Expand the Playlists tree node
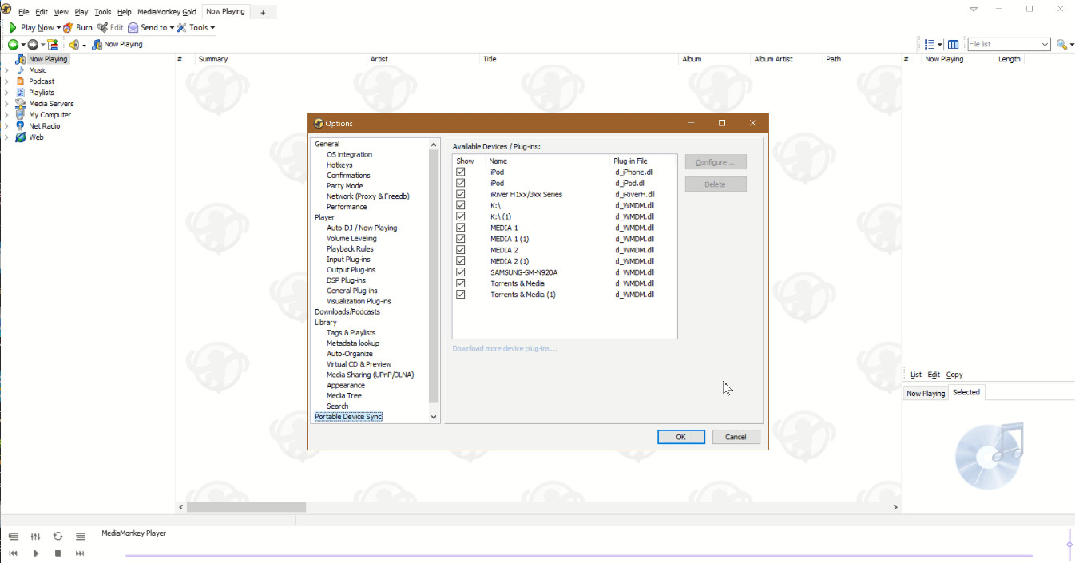The image size is (1075, 563). pyautogui.click(x=6, y=93)
